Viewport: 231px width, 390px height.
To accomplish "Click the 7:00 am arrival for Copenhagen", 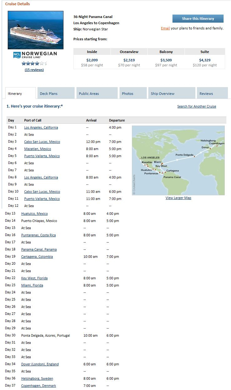I will (89, 386).
